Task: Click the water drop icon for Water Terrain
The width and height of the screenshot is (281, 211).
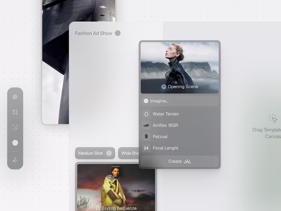Action: (x=146, y=114)
